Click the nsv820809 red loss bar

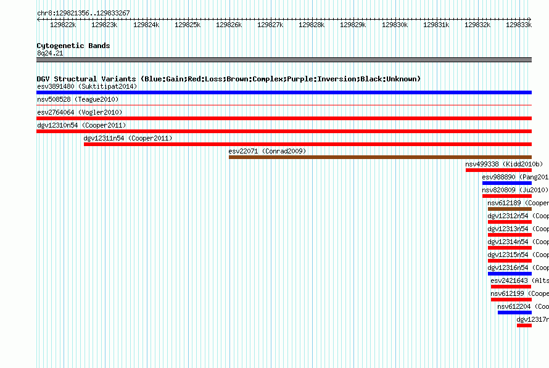coord(507,196)
